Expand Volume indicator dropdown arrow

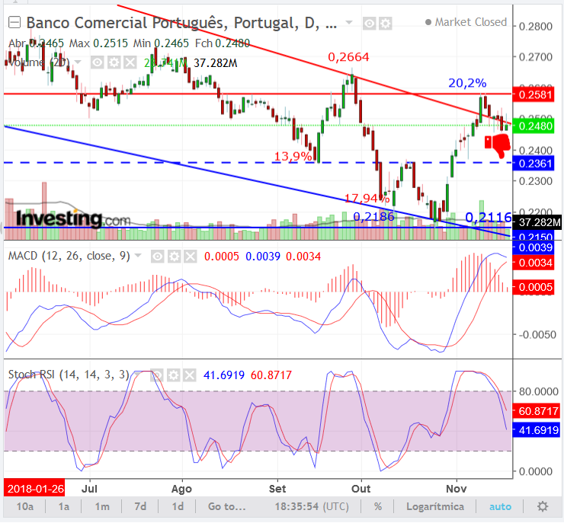coord(78,62)
